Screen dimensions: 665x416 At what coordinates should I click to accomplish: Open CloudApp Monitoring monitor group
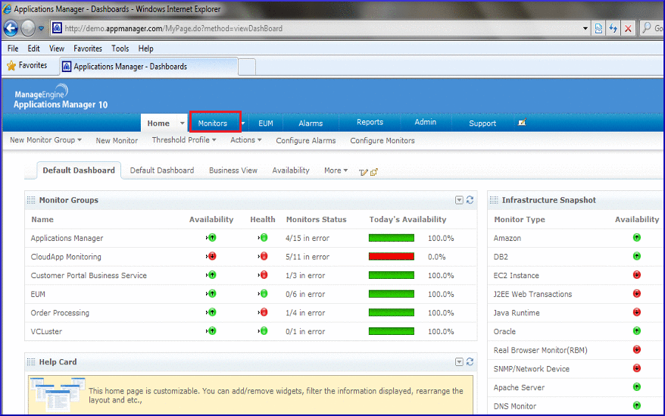pos(66,257)
